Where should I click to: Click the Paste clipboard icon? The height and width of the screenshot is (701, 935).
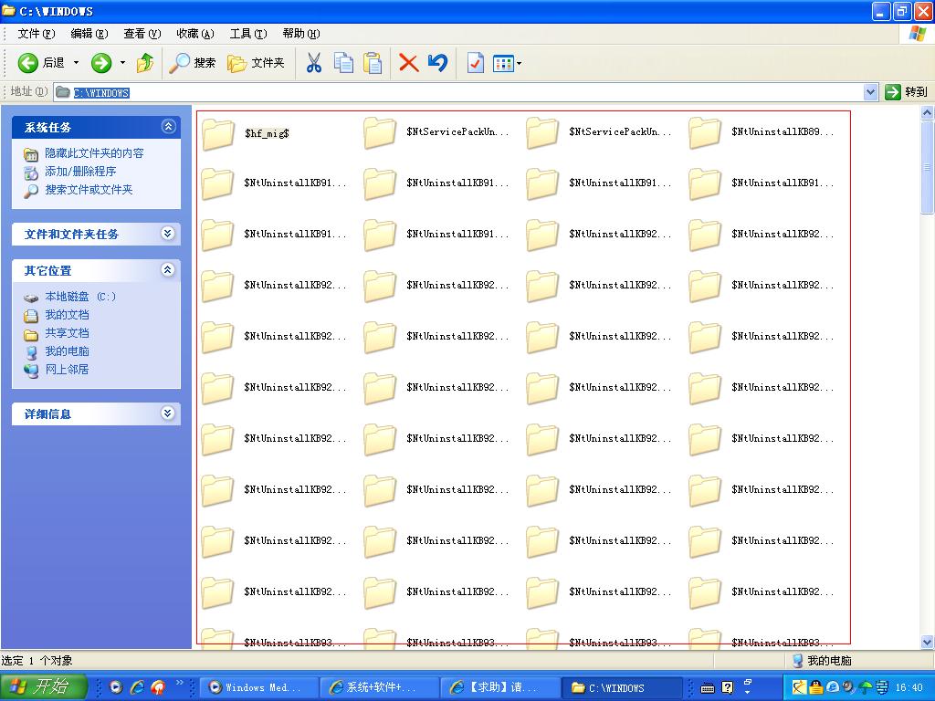point(373,63)
